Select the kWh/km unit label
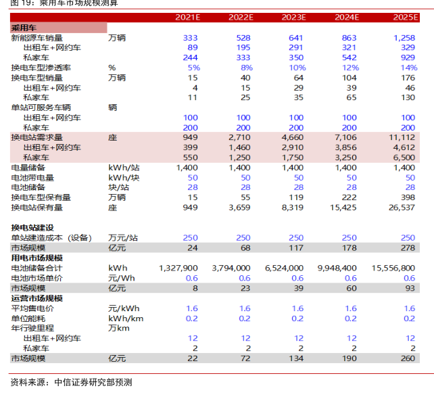Viewport: 434px width, 401px height. pos(126,318)
